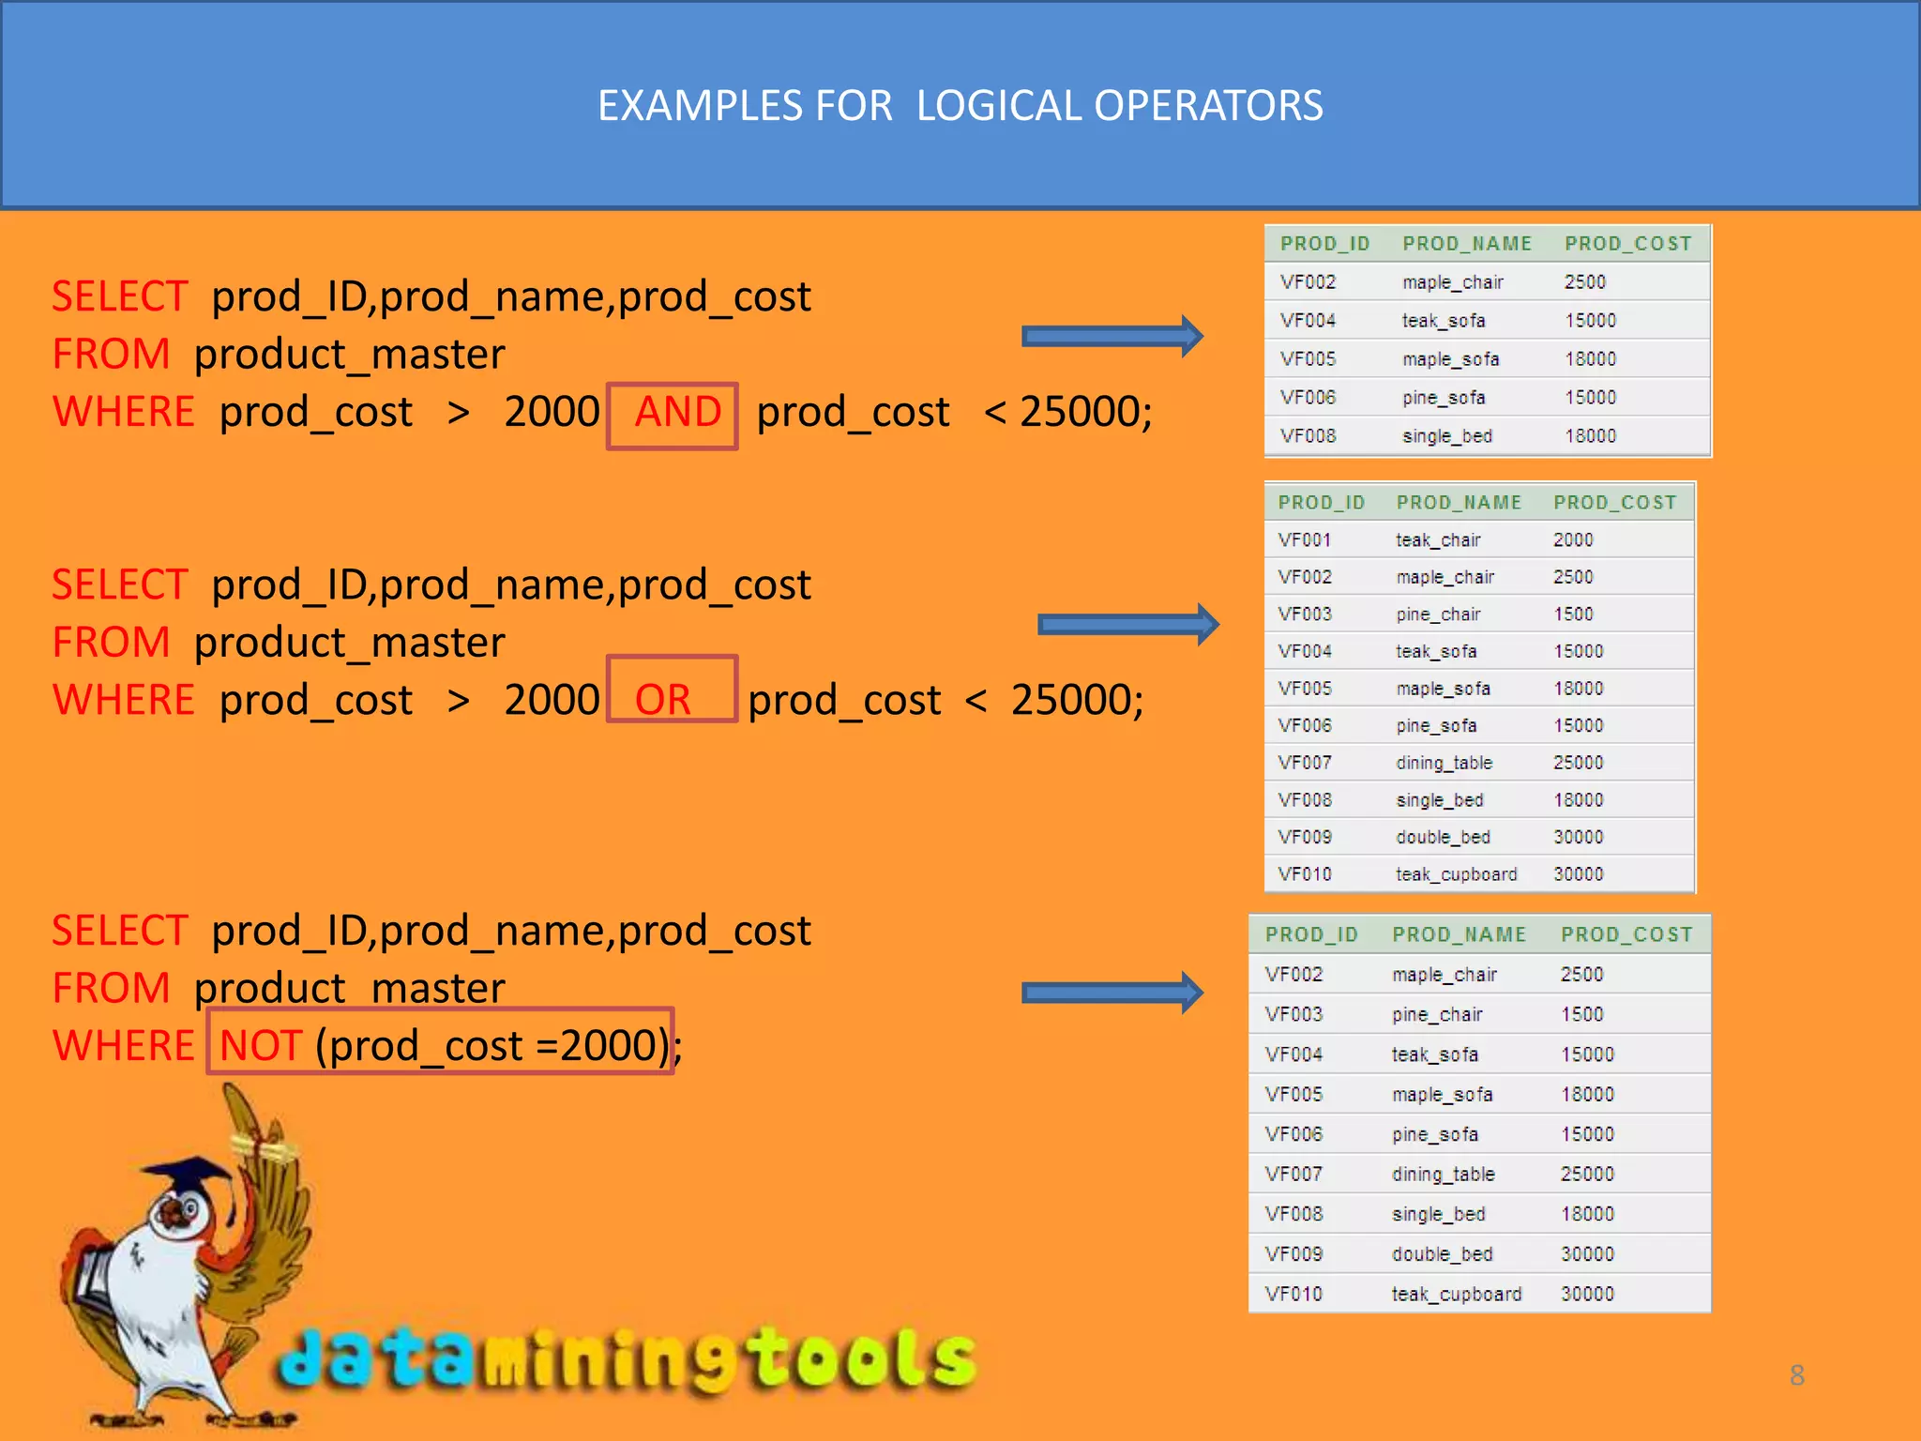
Task: Click pine_chair in the OR result table
Action: pos(1438,614)
